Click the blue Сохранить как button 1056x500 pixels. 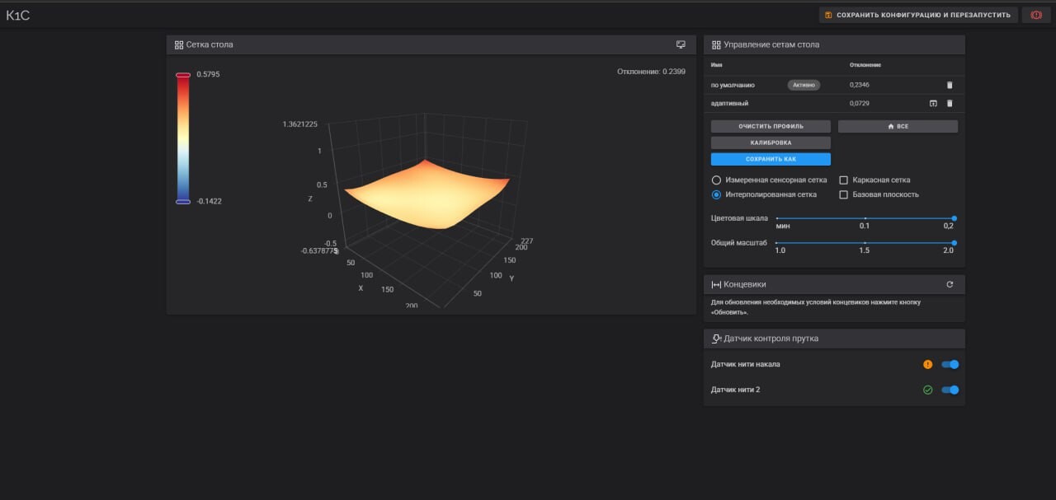[771, 159]
